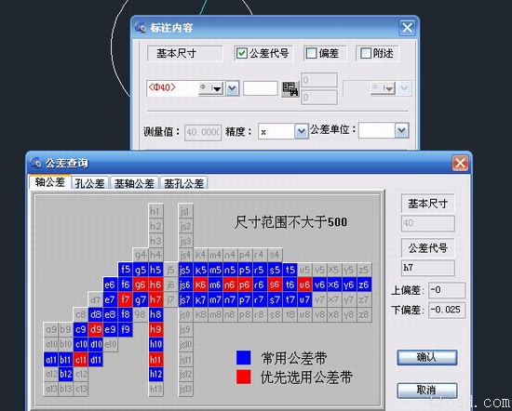Image resolution: width=512 pixels, height=411 pixels.
Task: Select the blue e6 tolerance cell
Action: tap(111, 285)
